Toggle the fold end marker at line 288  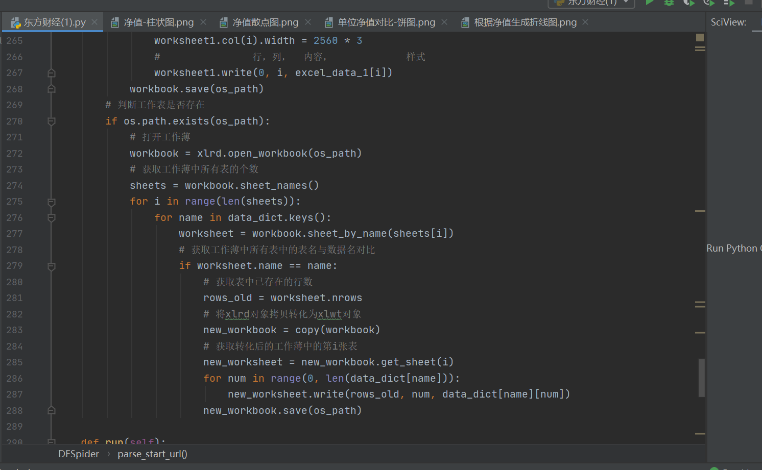point(51,411)
